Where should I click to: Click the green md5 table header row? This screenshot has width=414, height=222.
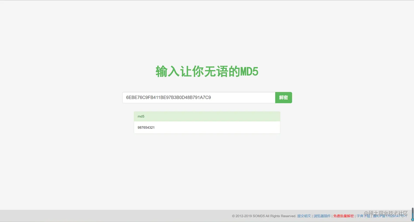coord(207,116)
